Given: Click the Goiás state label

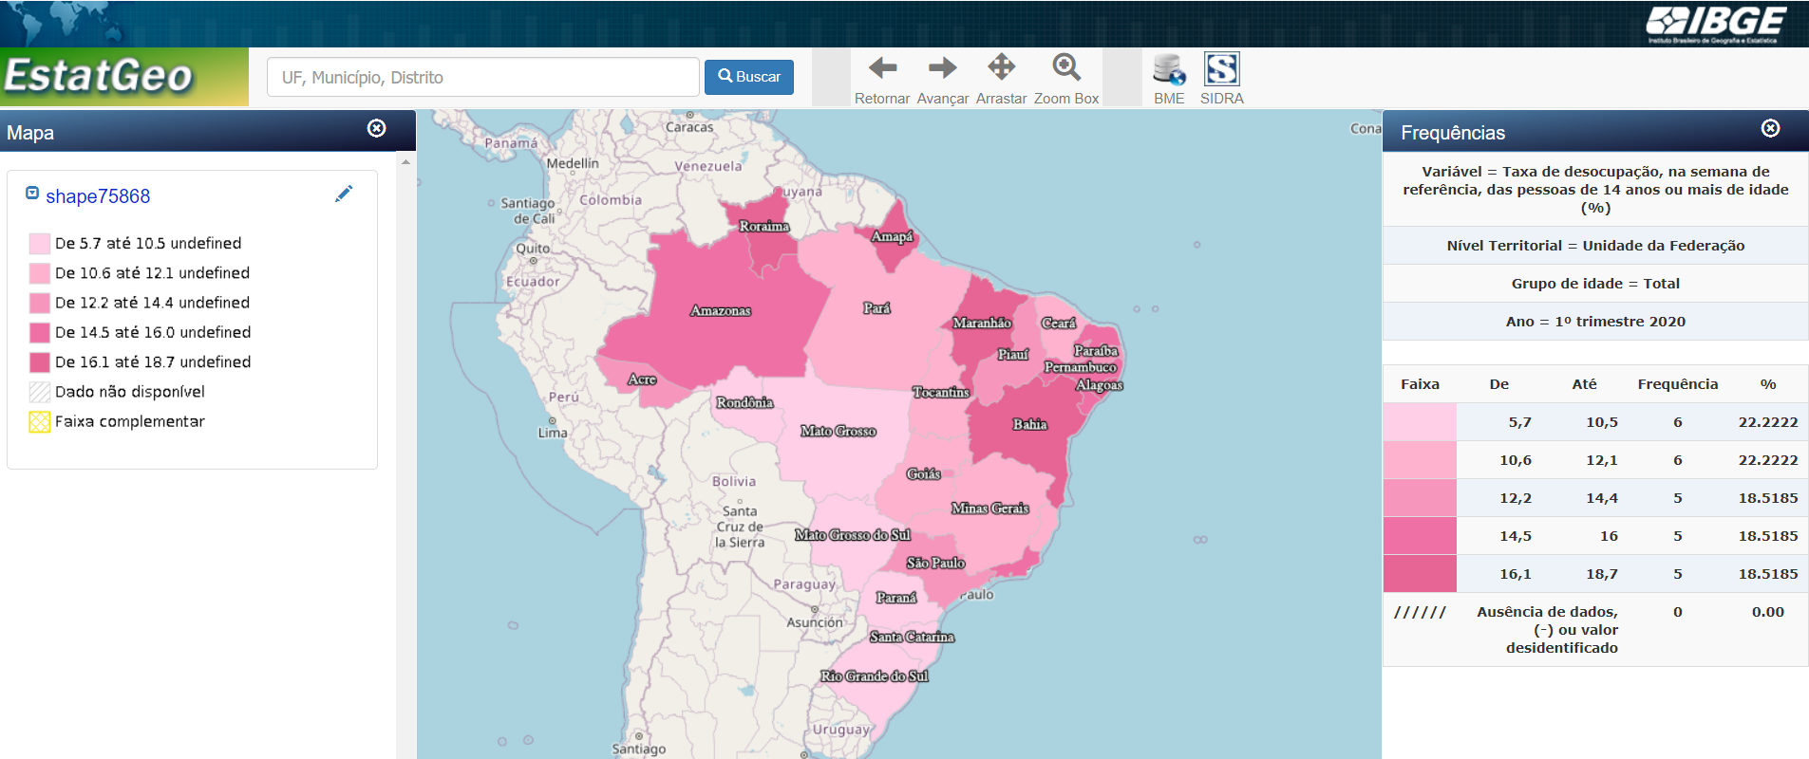Looking at the screenshot, I should [923, 473].
